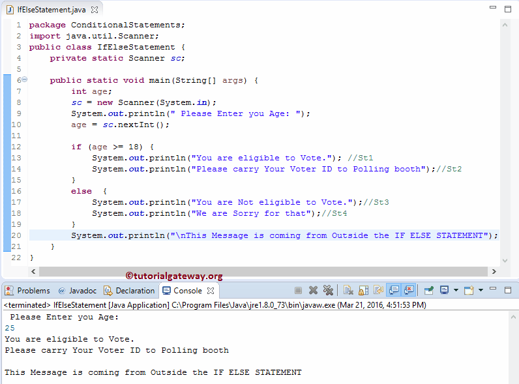
Task: Toggle Show Console on standard error change
Action: coord(409,290)
